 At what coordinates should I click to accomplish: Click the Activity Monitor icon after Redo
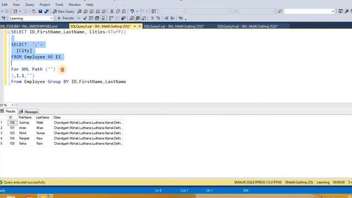[153, 11]
